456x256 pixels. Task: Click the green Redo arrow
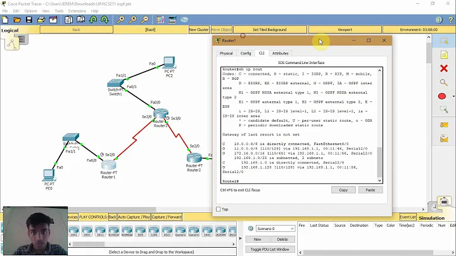[104, 20]
